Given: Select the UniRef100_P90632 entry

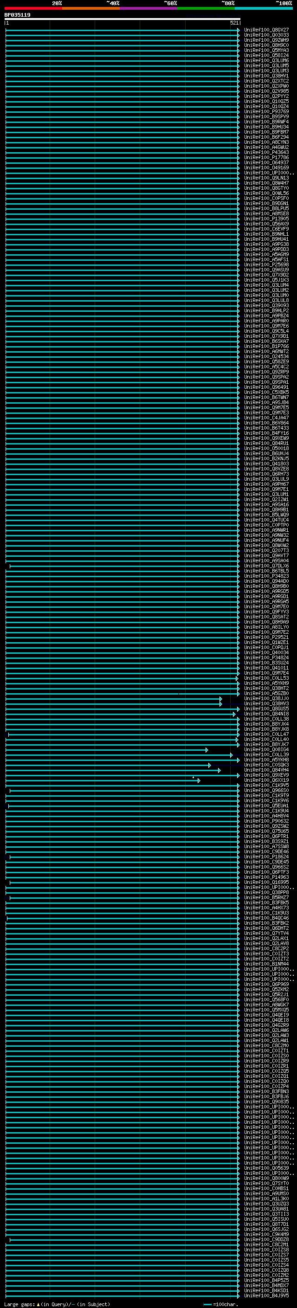Looking at the screenshot, I should click(x=266, y=821).
